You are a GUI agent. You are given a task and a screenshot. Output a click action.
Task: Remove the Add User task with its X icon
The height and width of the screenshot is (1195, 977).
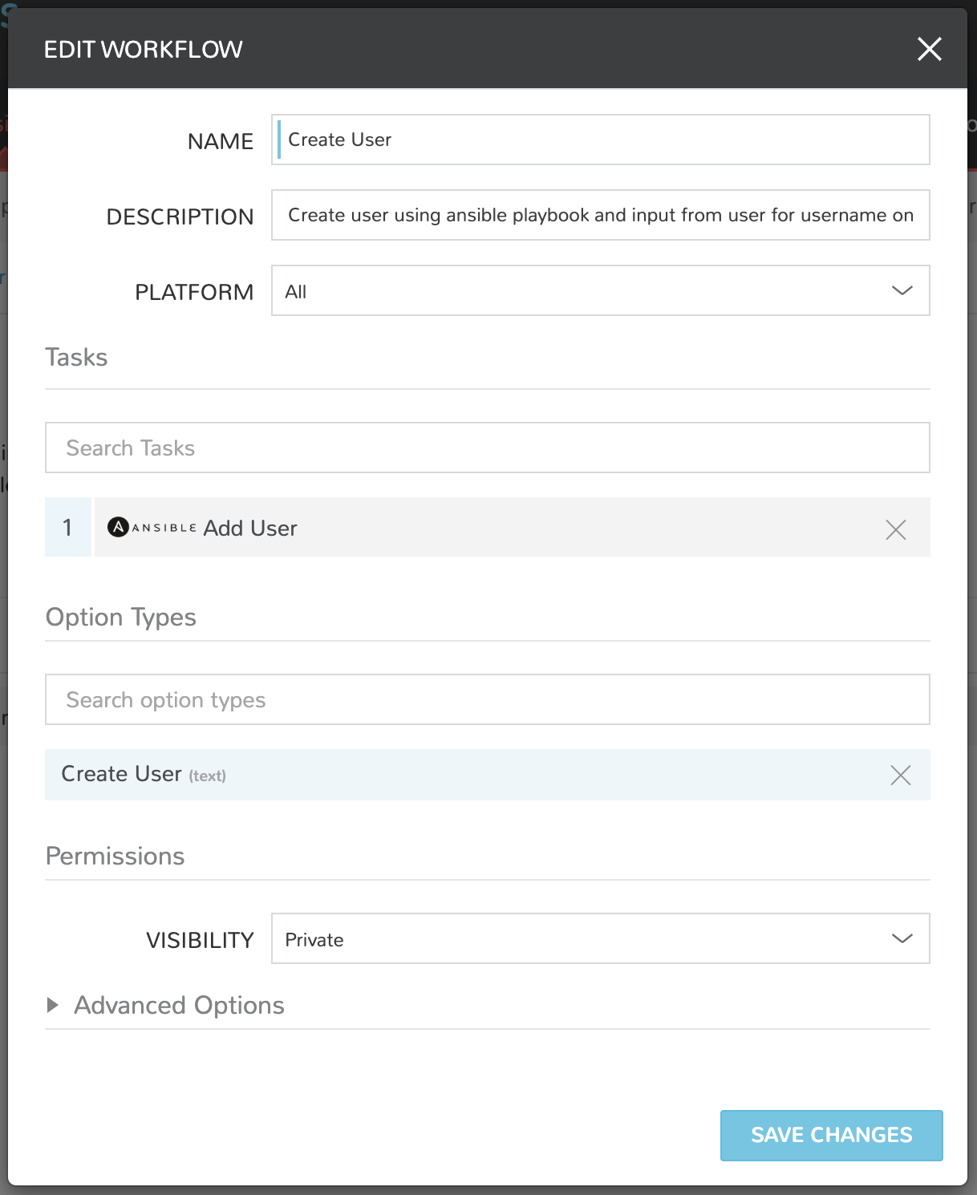click(896, 529)
